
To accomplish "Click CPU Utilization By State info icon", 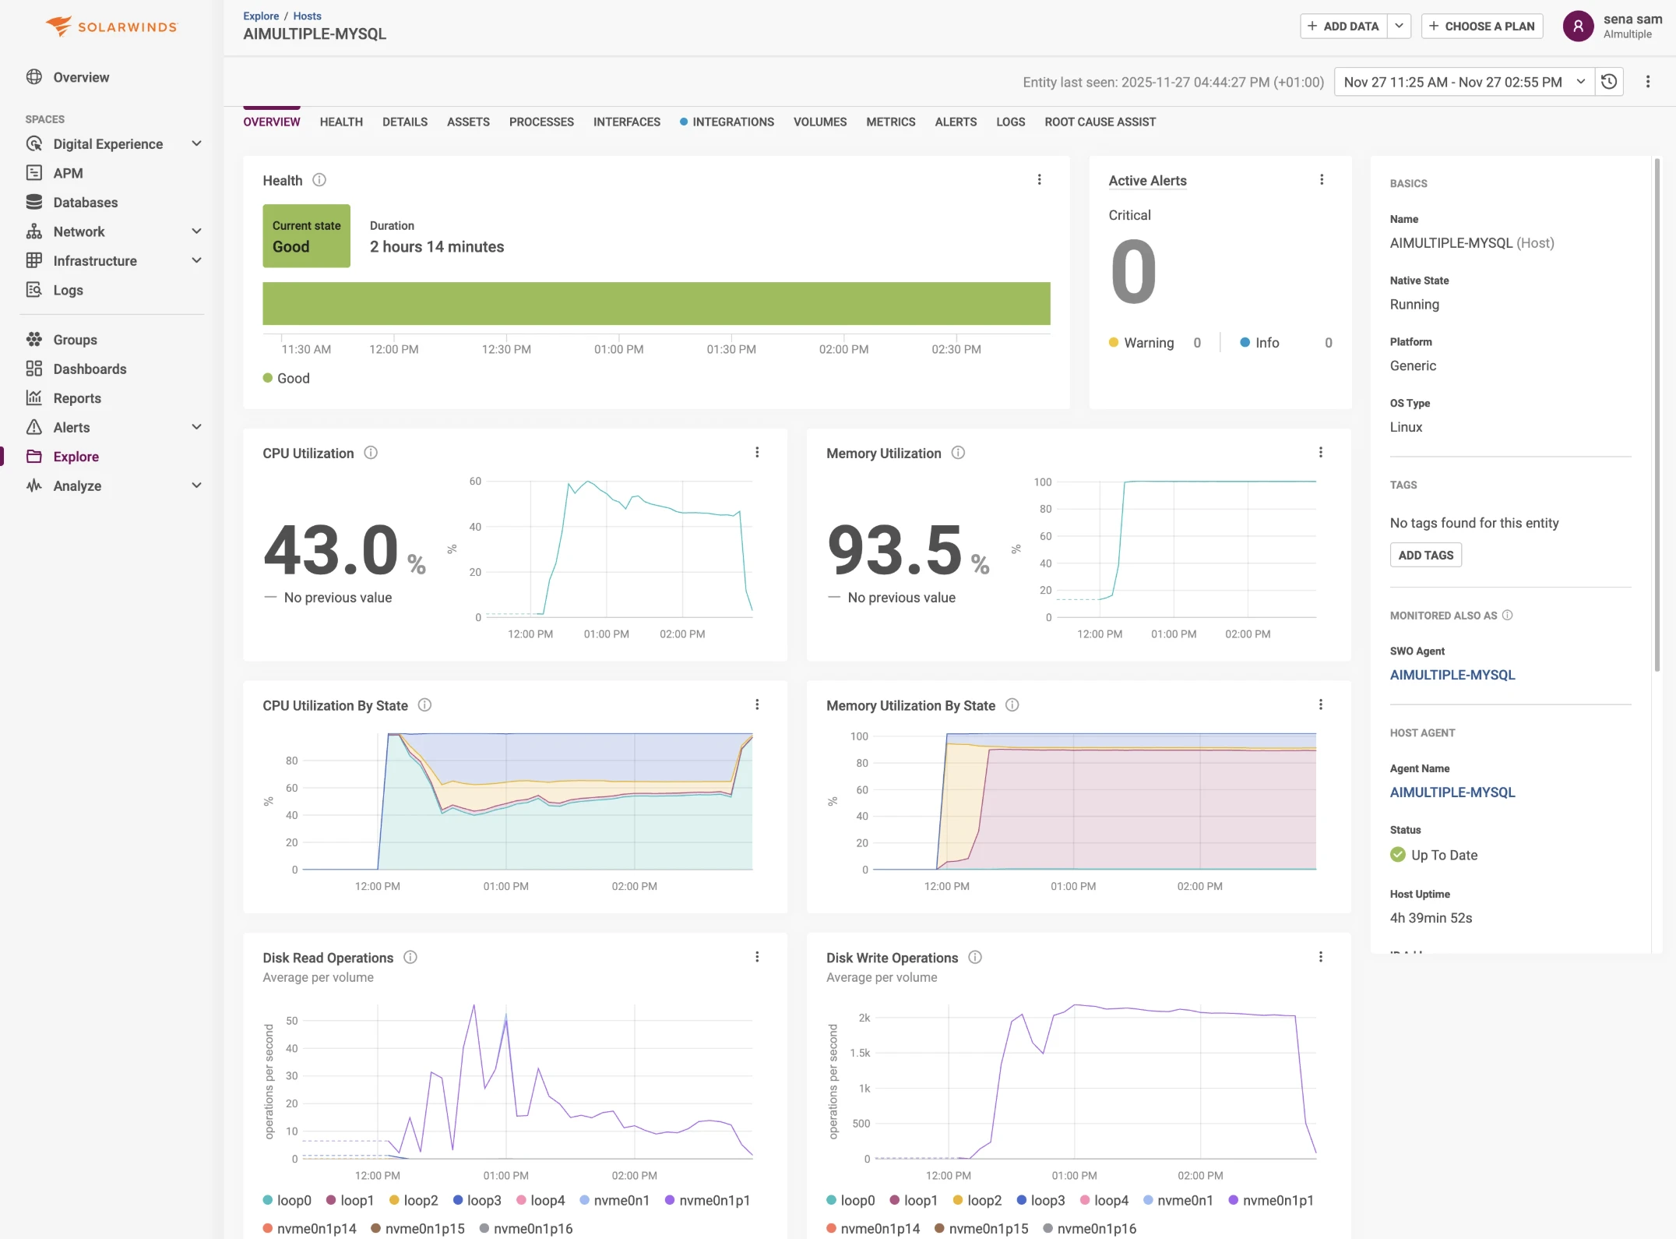I will pyautogui.click(x=424, y=705).
